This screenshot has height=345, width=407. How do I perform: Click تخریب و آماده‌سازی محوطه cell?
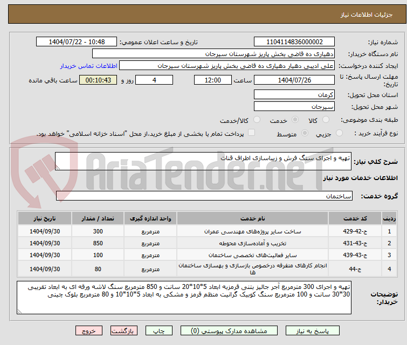pos(253,243)
